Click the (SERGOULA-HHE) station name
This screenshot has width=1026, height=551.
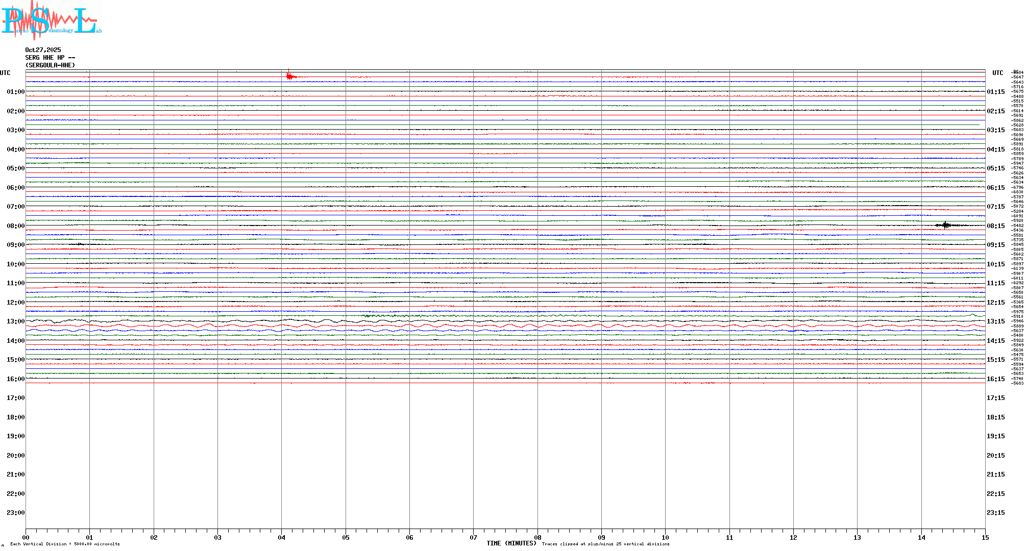50,65
